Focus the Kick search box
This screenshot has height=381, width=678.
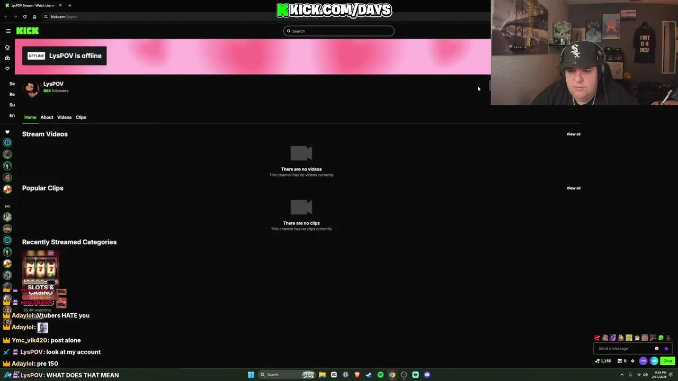point(339,31)
